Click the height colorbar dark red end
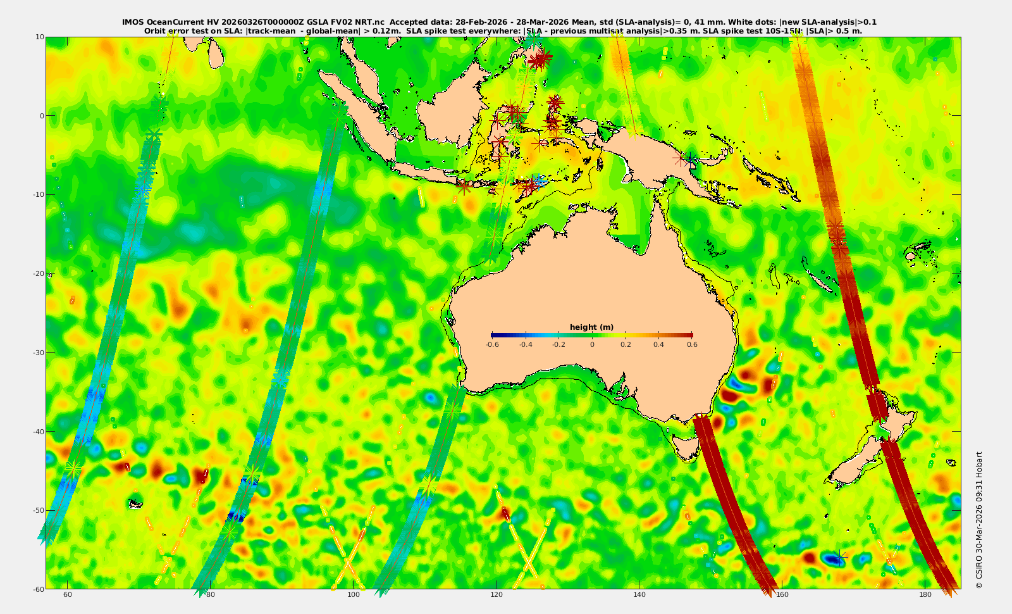Viewport: 1012px width, 614px height. (x=688, y=335)
